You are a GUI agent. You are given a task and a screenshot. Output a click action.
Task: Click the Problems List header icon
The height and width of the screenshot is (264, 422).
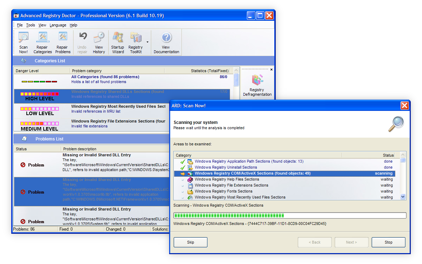click(x=24, y=139)
